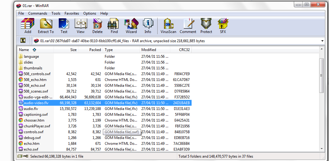The width and height of the screenshot is (329, 161).
Task: Click the size value 15,350,572
Action: tap(68, 109)
